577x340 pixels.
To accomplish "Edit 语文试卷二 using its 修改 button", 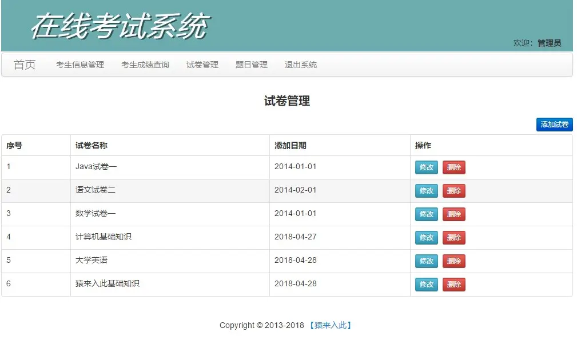I will pyautogui.click(x=426, y=190).
